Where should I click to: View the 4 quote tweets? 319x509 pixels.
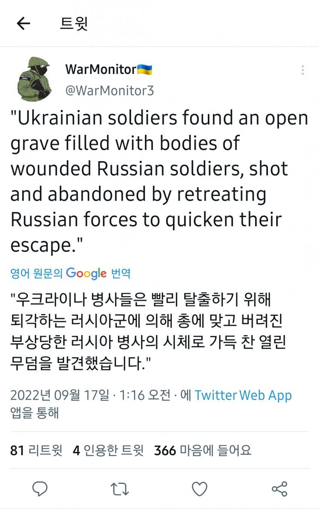tap(108, 450)
